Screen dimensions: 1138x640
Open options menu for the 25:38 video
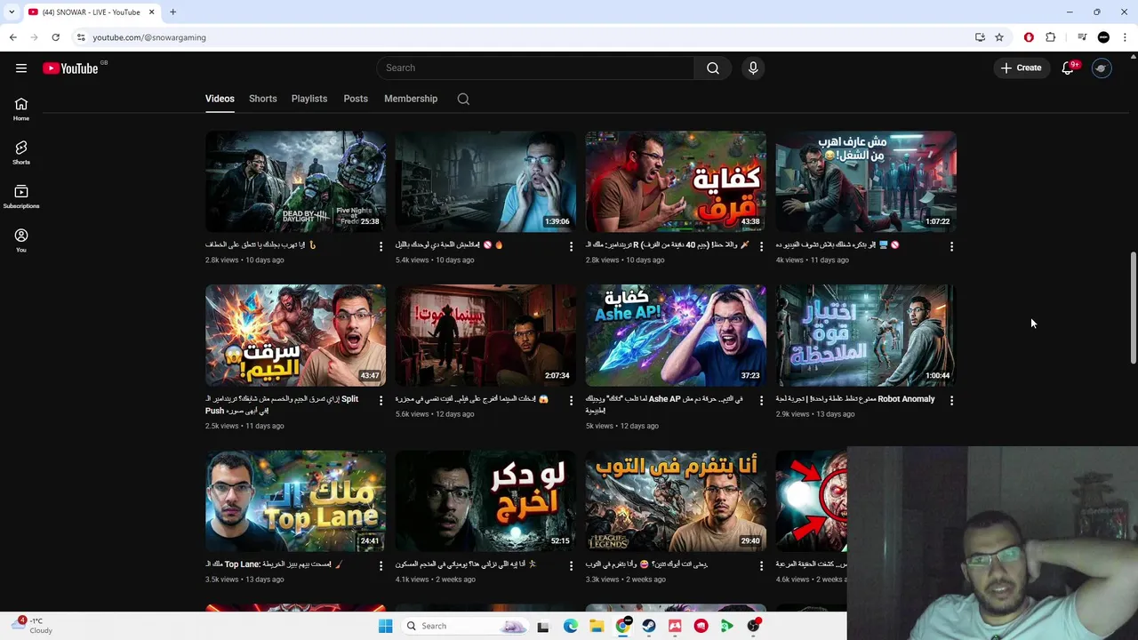(381, 246)
